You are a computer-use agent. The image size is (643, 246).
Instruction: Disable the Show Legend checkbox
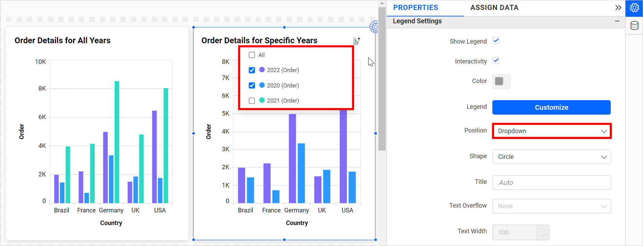[x=496, y=41]
